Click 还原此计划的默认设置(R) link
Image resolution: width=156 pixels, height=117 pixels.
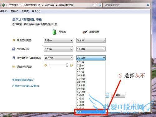26,86
